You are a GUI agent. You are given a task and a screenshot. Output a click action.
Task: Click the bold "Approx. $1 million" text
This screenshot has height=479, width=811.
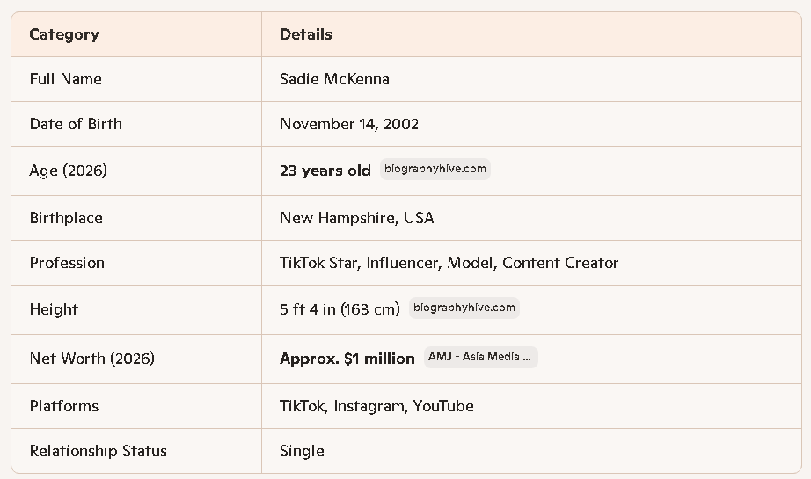pos(347,359)
